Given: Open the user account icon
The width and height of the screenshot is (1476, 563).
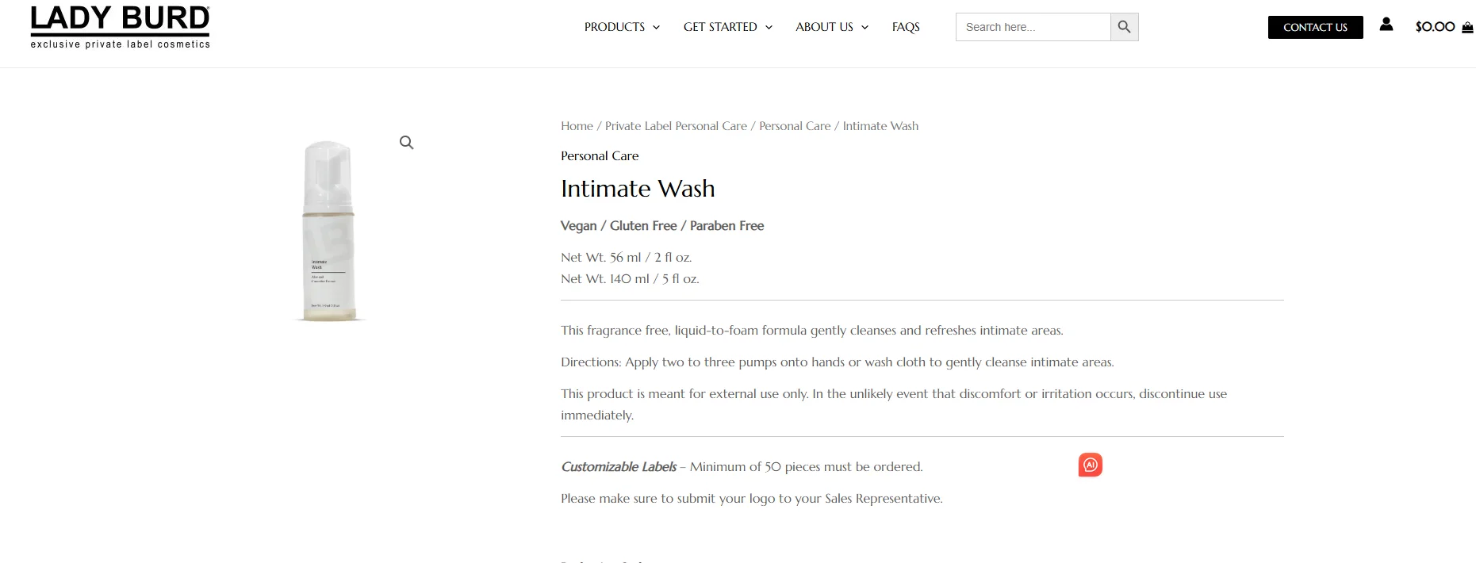Looking at the screenshot, I should coord(1386,25).
